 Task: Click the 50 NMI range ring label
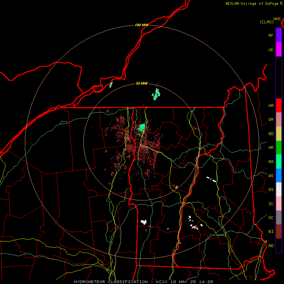(142, 83)
